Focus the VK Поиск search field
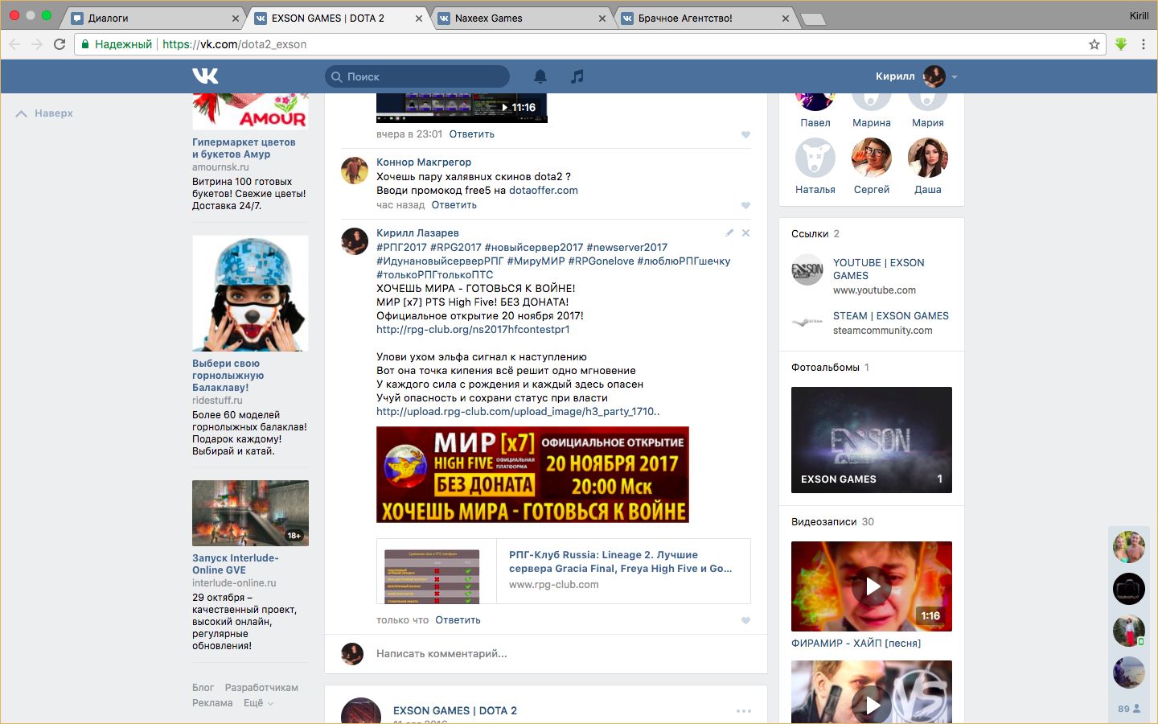Image resolution: width=1158 pixels, height=724 pixels. tap(417, 76)
